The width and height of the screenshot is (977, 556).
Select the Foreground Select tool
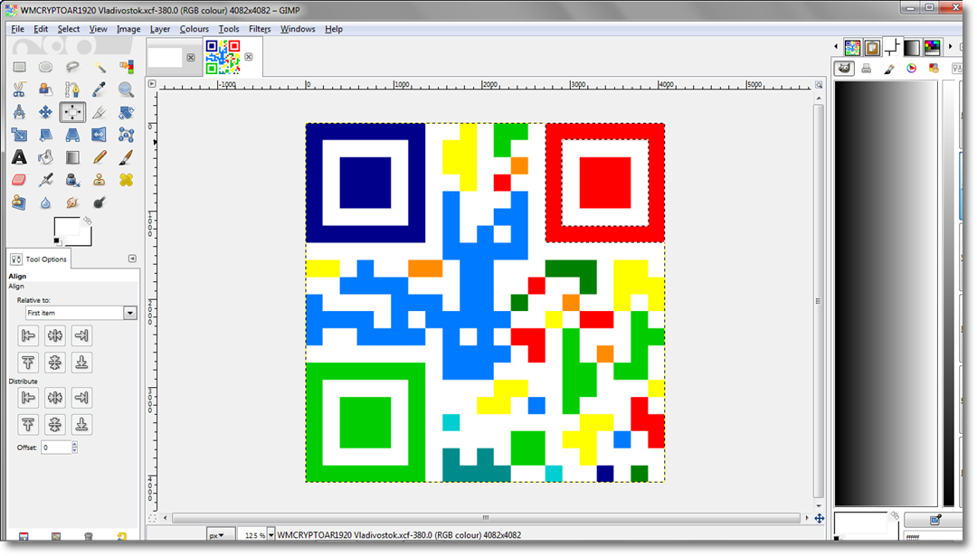[x=45, y=90]
